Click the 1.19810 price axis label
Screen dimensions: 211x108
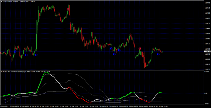click(x=207, y=8)
